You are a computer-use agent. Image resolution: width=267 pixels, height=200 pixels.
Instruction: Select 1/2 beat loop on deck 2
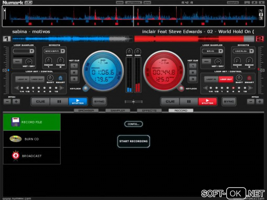(216, 88)
